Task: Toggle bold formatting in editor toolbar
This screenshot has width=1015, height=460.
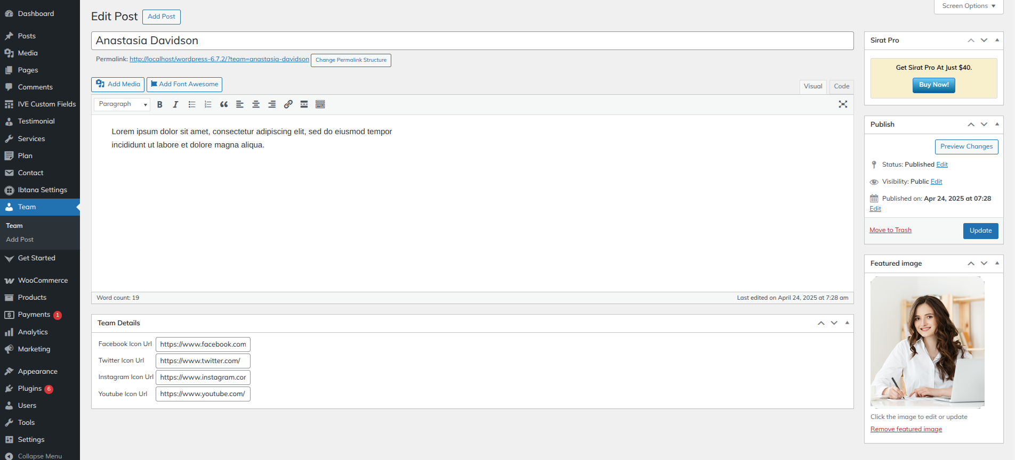Action: 159,104
